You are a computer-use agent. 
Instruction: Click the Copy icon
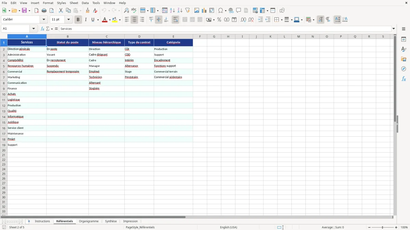click(x=68, y=11)
